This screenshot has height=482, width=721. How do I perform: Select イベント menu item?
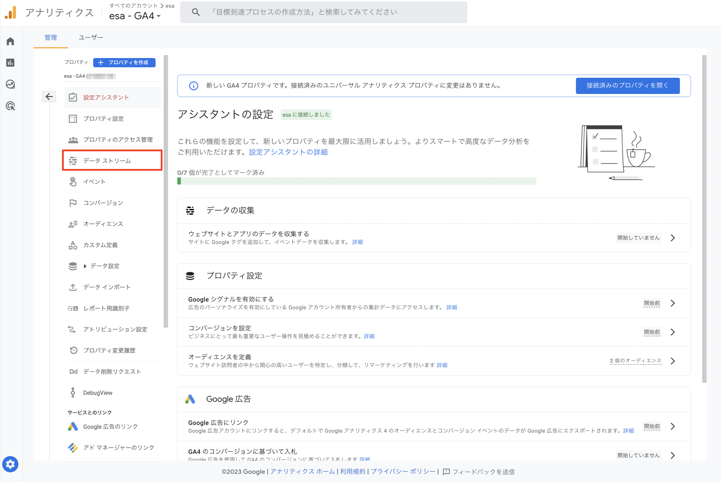click(113, 182)
